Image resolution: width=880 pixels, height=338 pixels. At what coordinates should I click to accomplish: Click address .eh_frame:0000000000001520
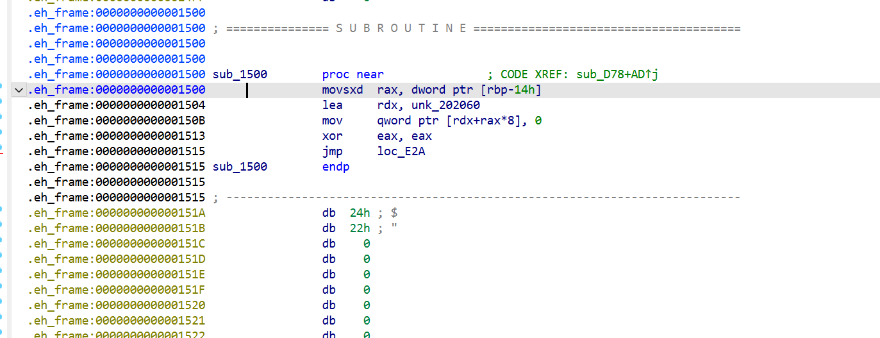(117, 305)
